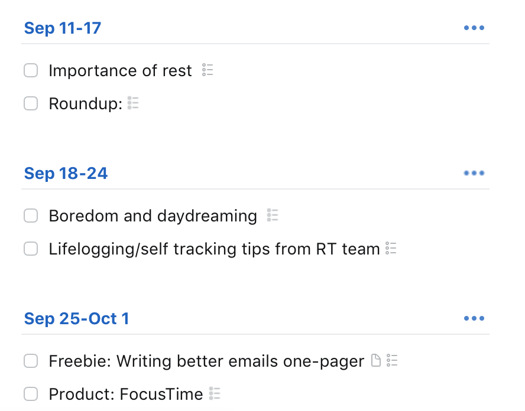Click the checklist icon next to "Boredom and daydreaming"
The width and height of the screenshot is (525, 411).
273,215
